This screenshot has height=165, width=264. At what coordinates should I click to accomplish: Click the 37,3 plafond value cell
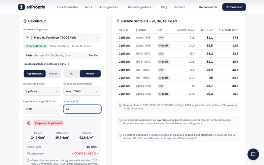pyautogui.click(x=235, y=38)
